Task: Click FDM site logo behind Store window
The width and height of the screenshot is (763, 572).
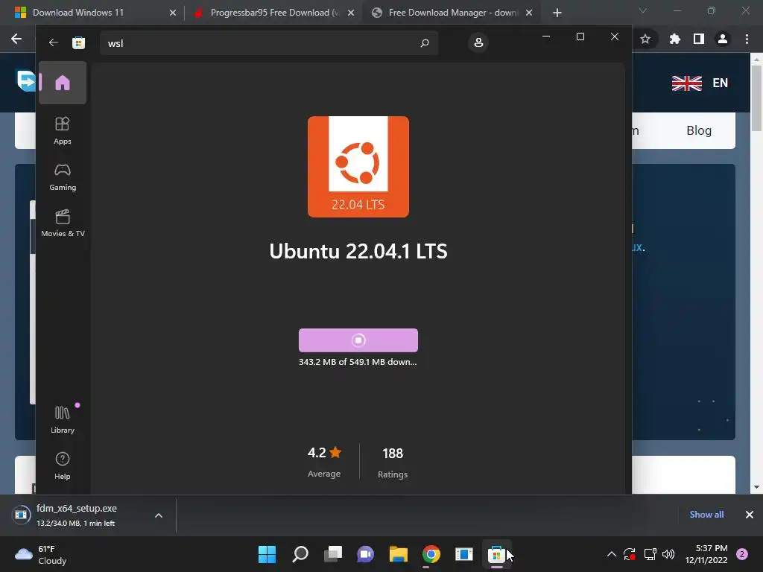Action: tap(25, 80)
